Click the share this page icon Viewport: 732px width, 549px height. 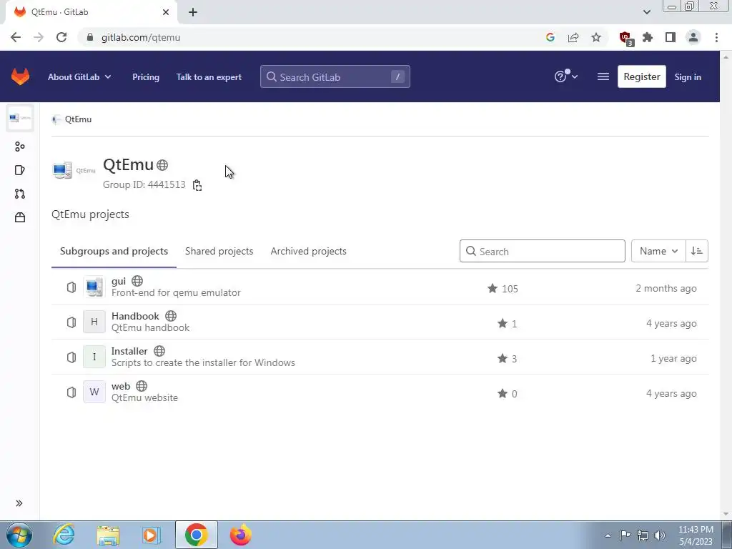(573, 37)
